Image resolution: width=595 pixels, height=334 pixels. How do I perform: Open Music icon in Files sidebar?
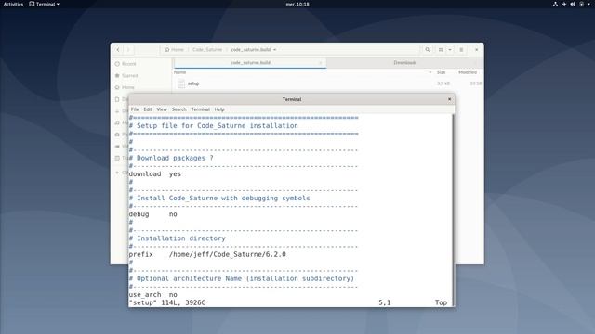(117, 122)
